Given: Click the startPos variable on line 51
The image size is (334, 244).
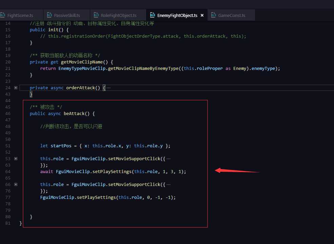Looking at the screenshot, I should point(61,146).
